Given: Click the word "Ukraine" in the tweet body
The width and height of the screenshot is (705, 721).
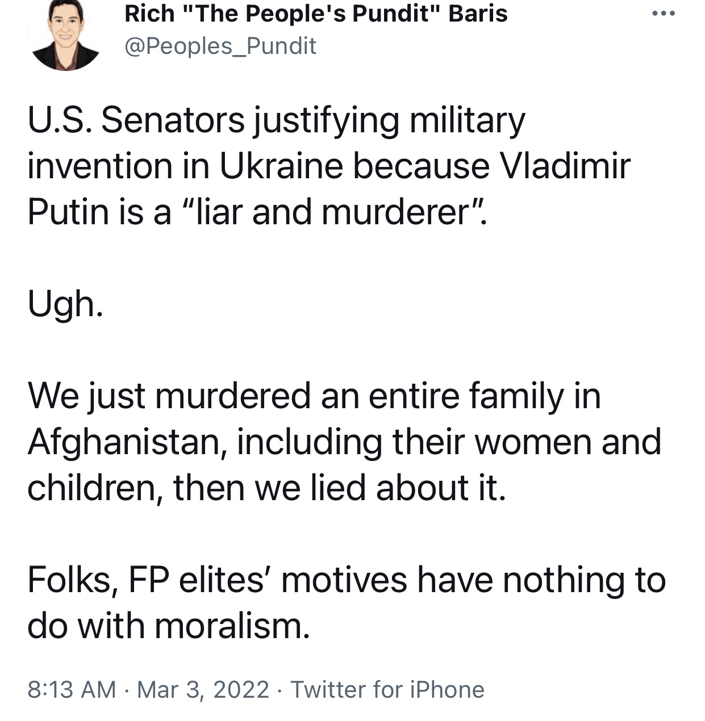Looking at the screenshot, I should click(282, 166).
